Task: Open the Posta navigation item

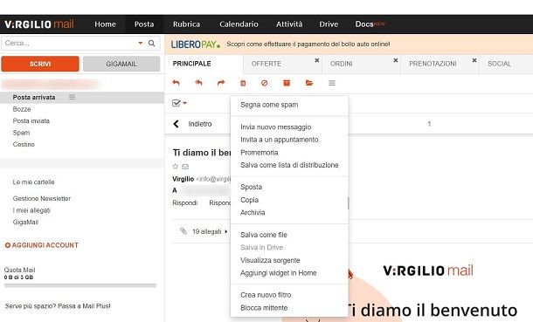Action: click(x=144, y=24)
